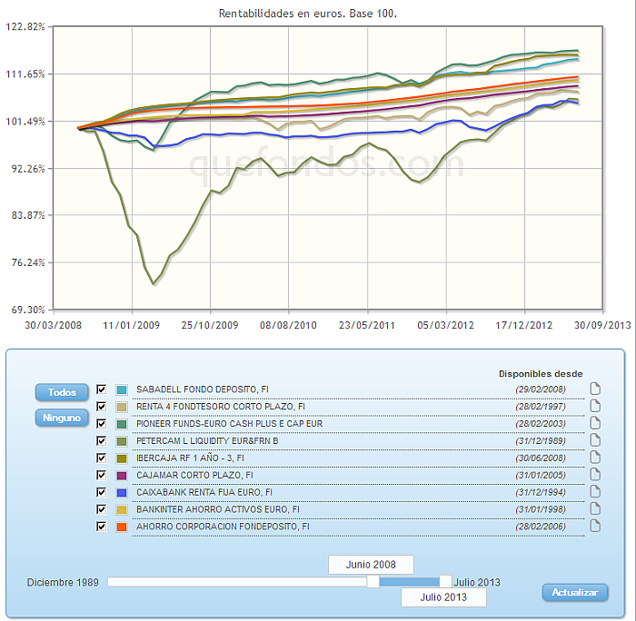The image size is (636, 621).
Task: Disable AHORRO CORPORACION FONDEPOSITO checkbox
Action: coord(102,527)
